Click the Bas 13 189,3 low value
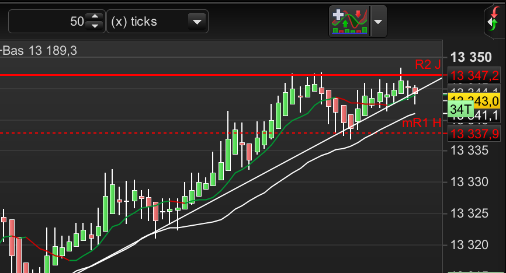 click(40, 51)
